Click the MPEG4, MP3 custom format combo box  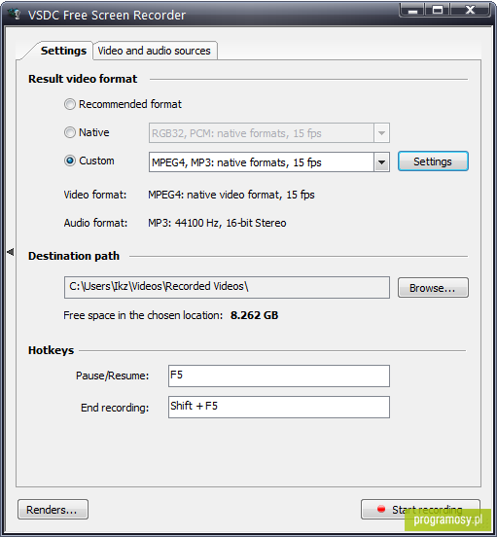coord(269,162)
